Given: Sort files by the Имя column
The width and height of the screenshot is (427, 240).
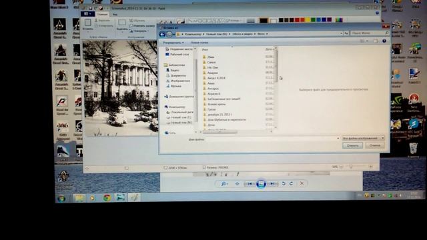Looking at the screenshot, I should (x=205, y=49).
